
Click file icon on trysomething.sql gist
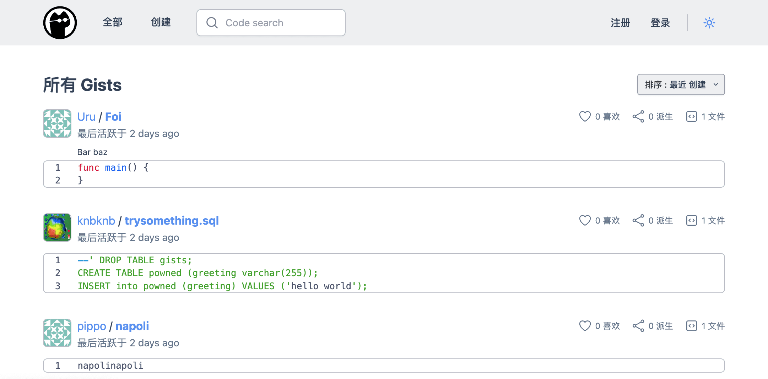pyautogui.click(x=691, y=220)
